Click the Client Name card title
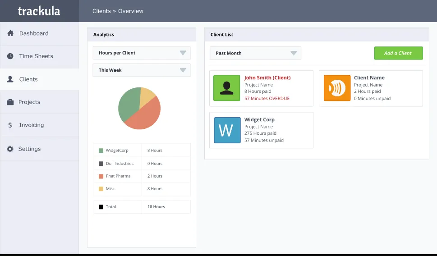 click(369, 78)
